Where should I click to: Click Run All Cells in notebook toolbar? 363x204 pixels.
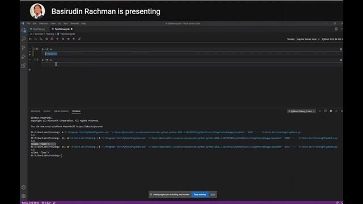[30, 39]
